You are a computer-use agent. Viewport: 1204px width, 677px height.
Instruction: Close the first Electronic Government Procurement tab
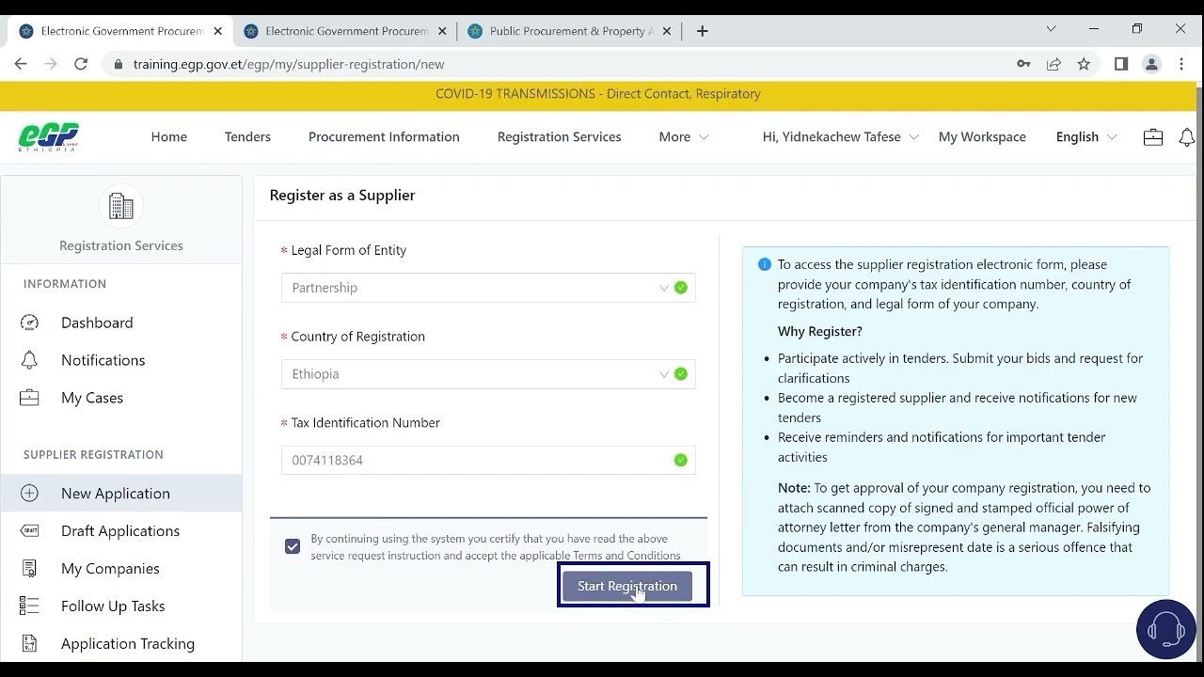click(218, 31)
